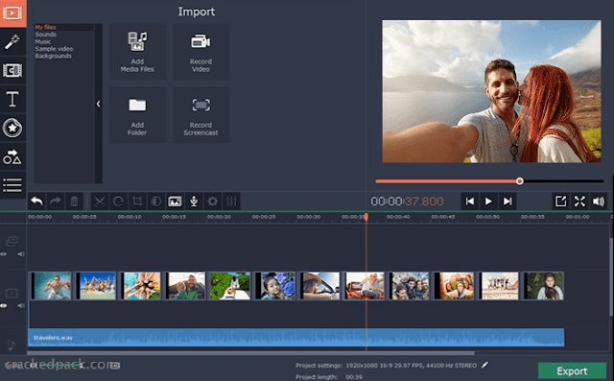Open the Stickers star tab
Viewport: 614px width, 381px height.
(x=12, y=128)
